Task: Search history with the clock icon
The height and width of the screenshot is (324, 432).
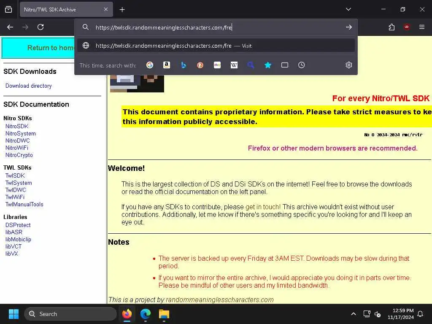Action: click(301, 65)
